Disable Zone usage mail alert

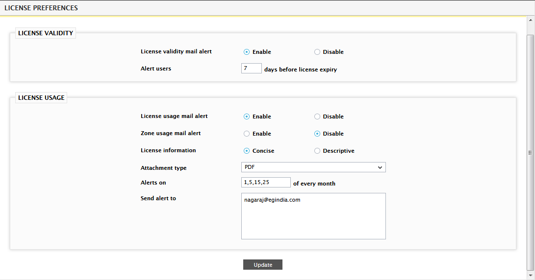[317, 134]
